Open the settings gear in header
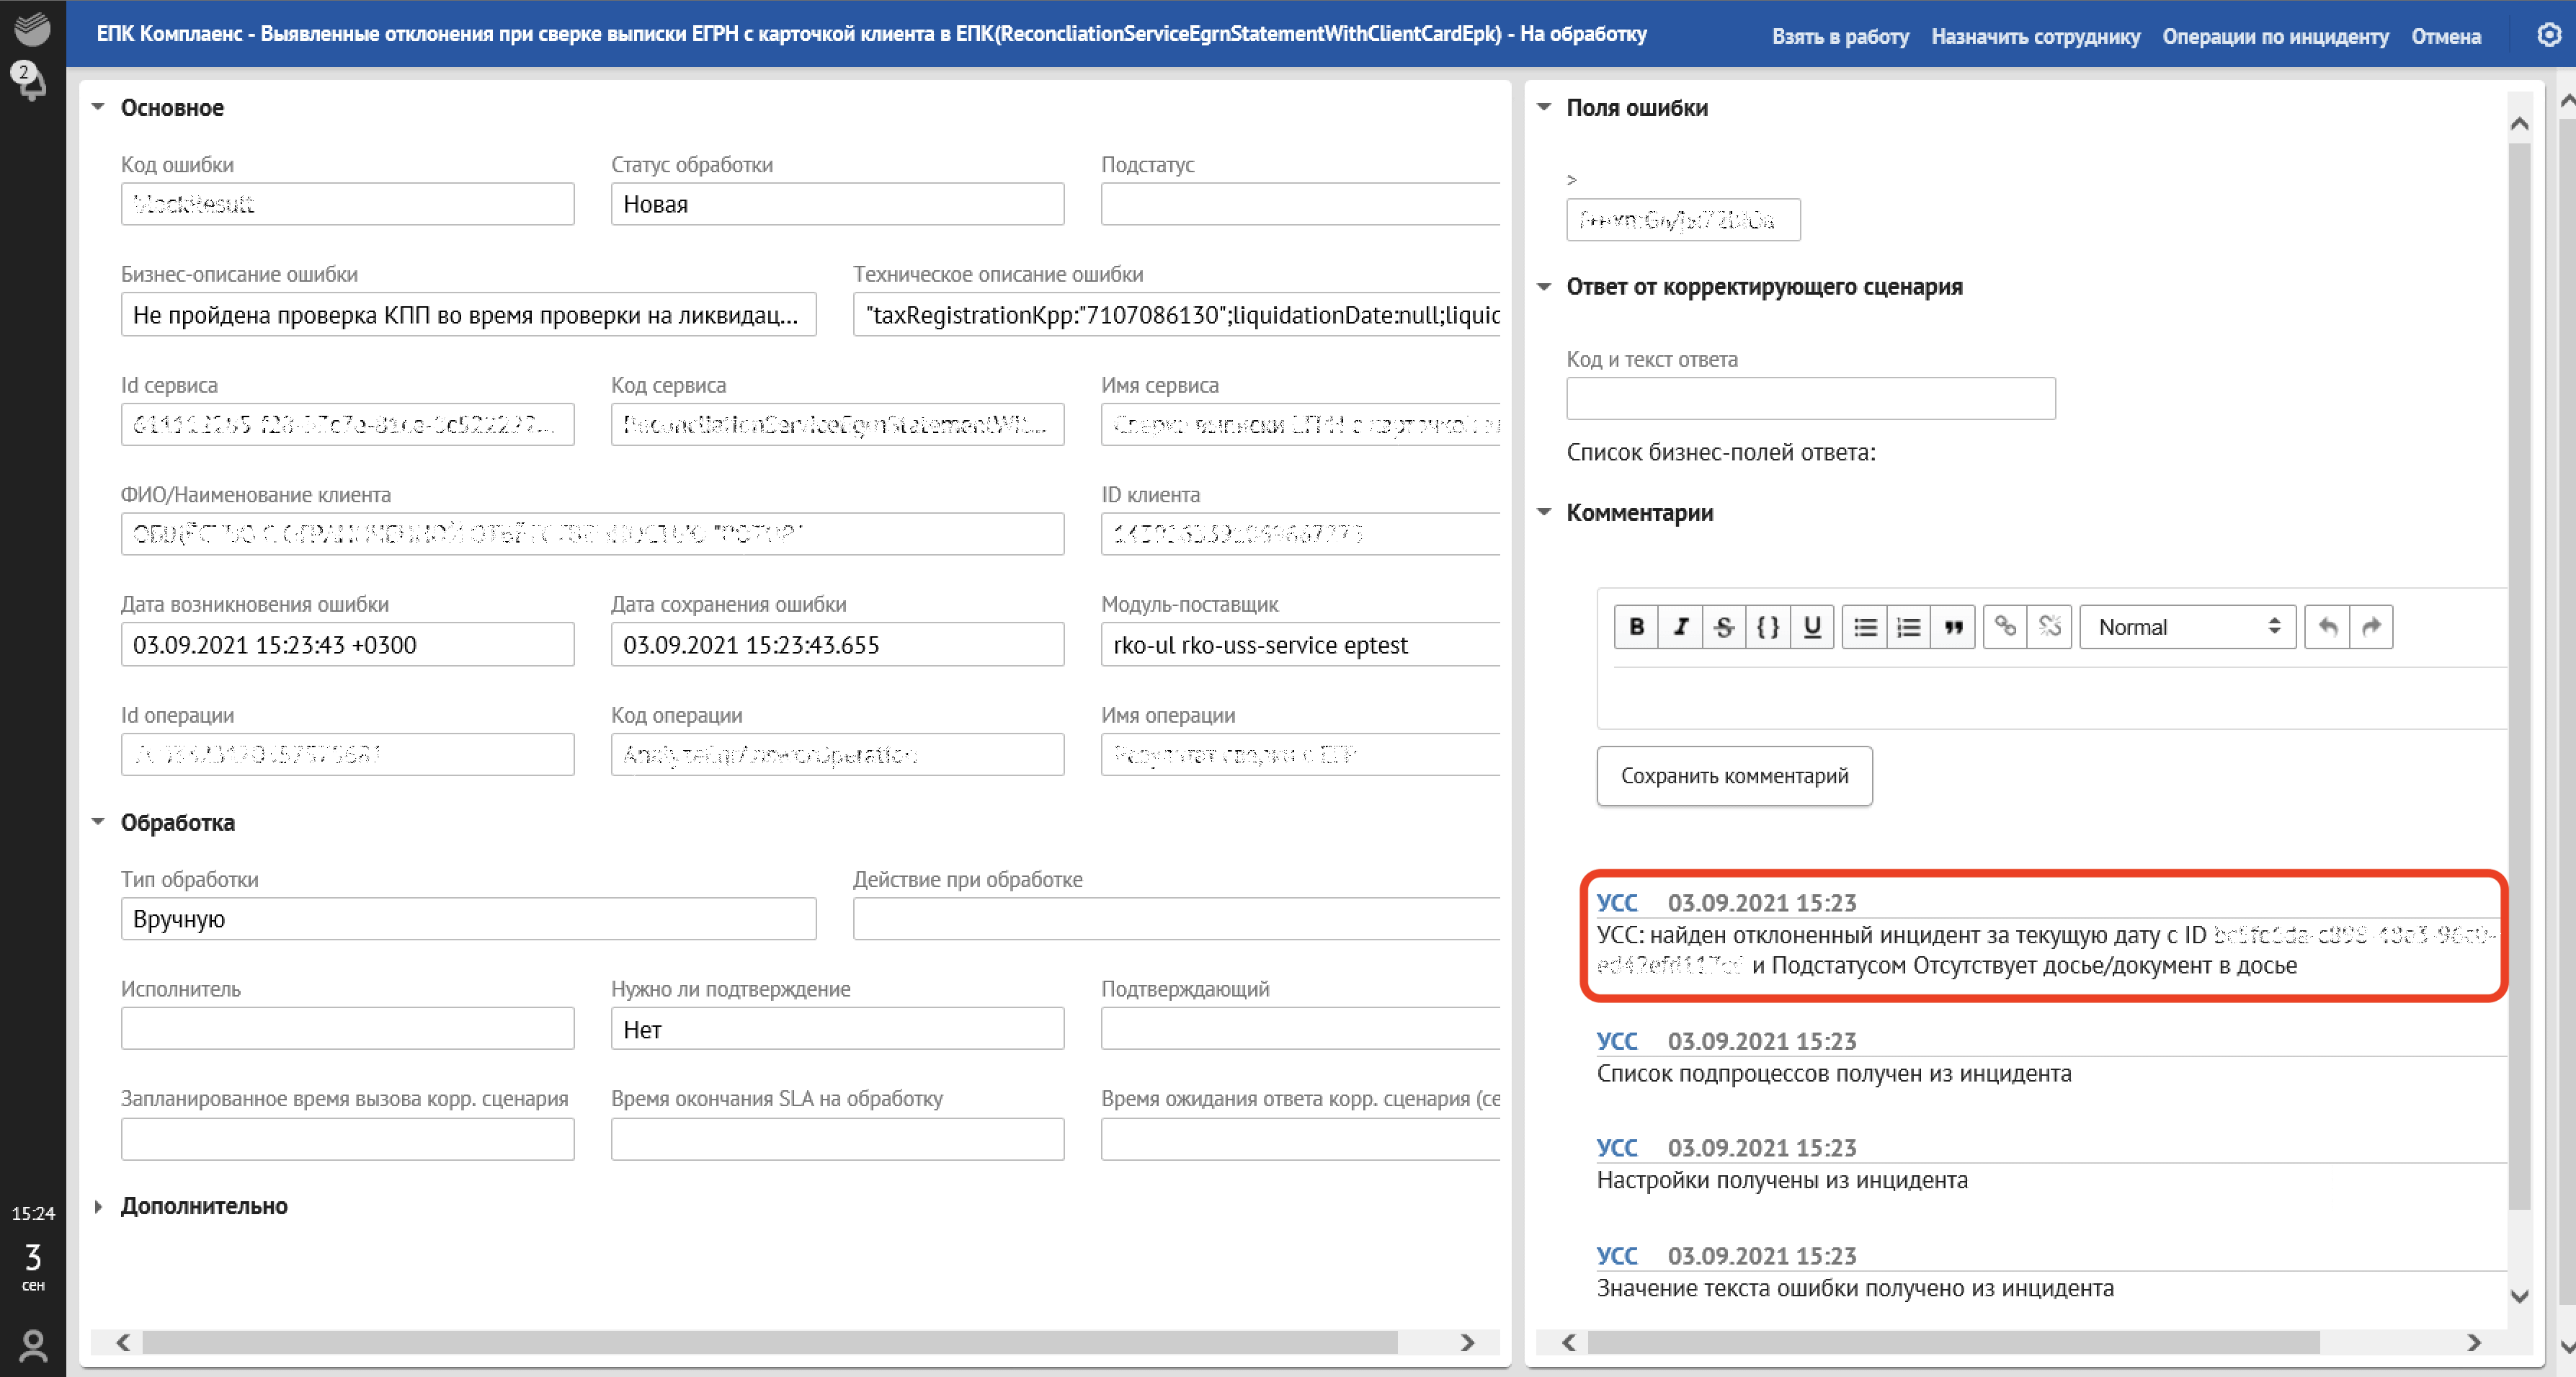Image resolution: width=2576 pixels, height=1377 pixels. click(x=2548, y=35)
